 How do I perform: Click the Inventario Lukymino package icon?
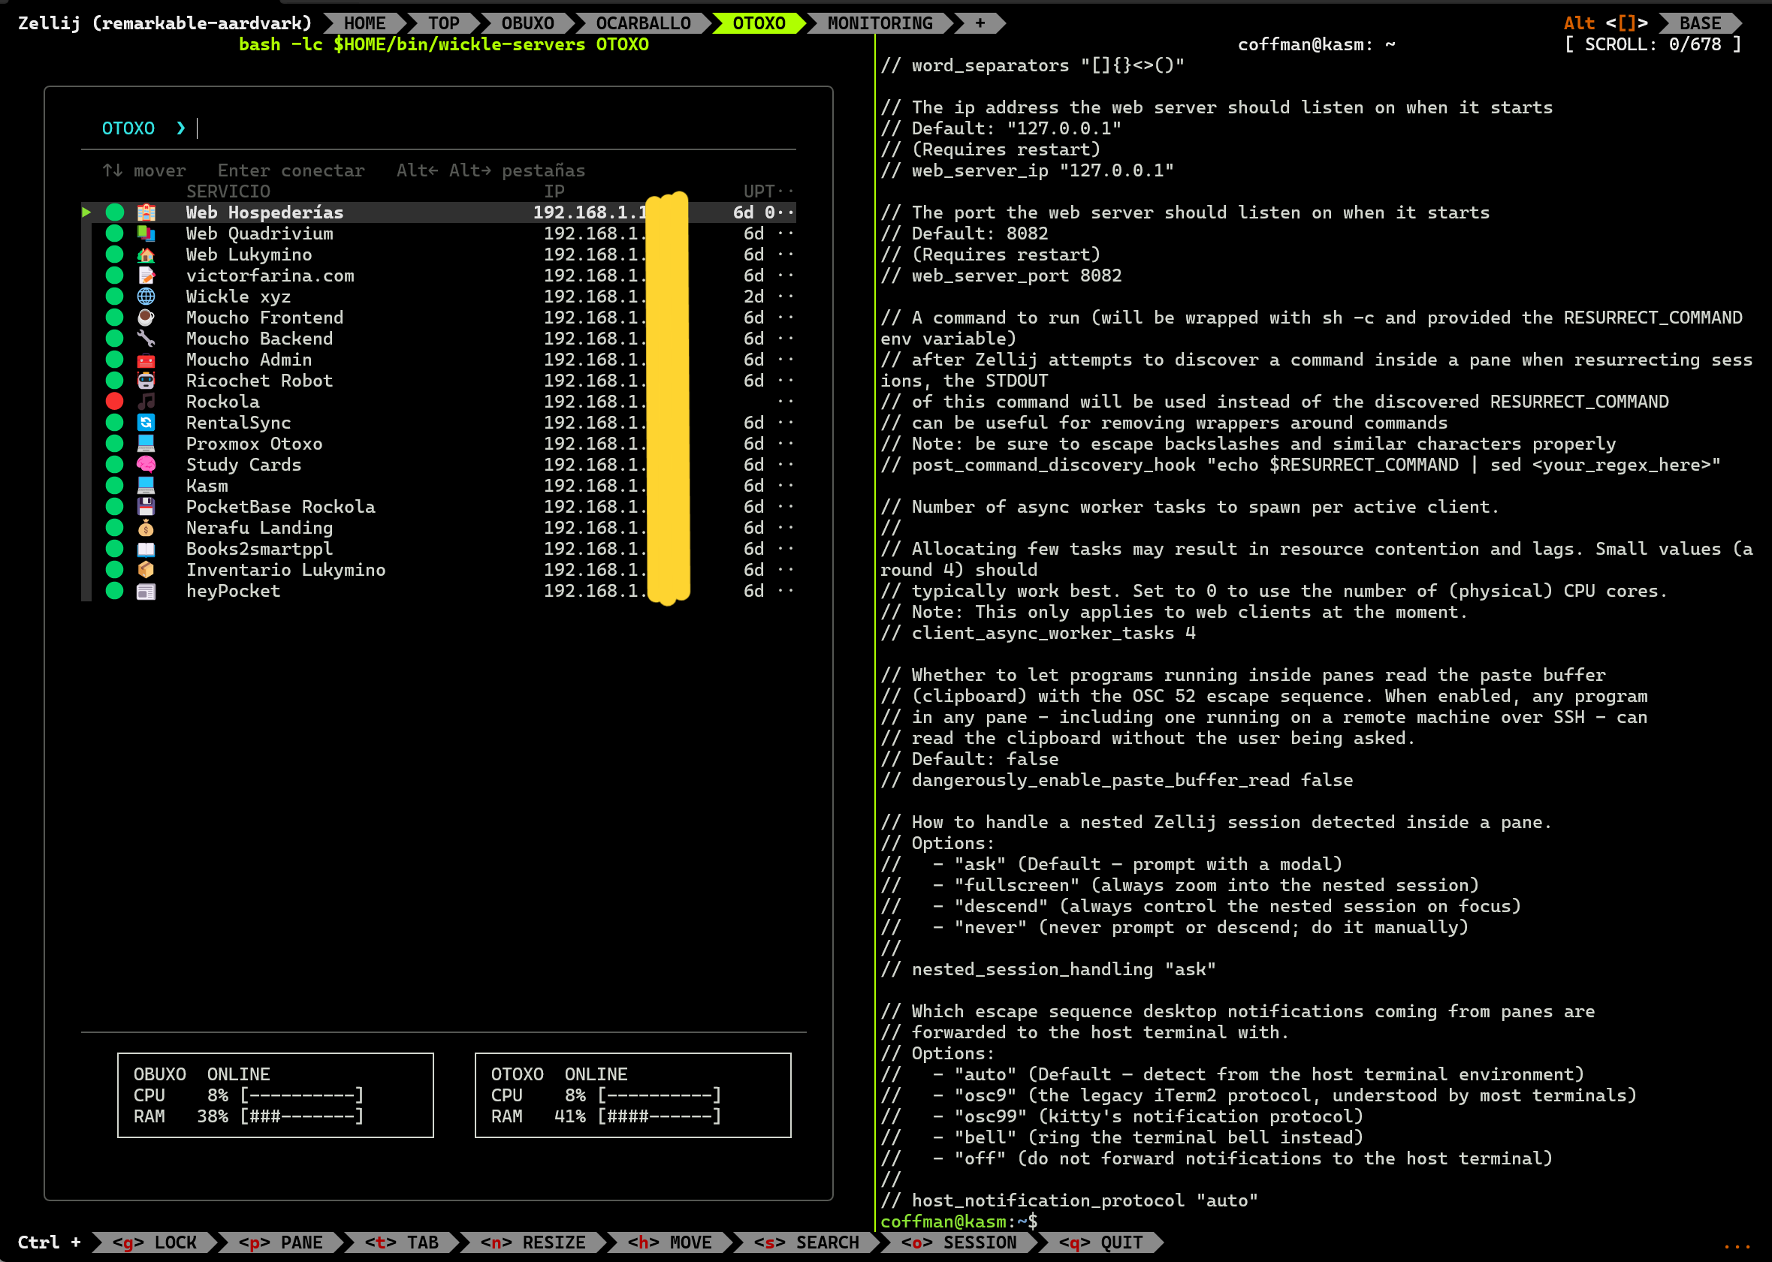(146, 570)
